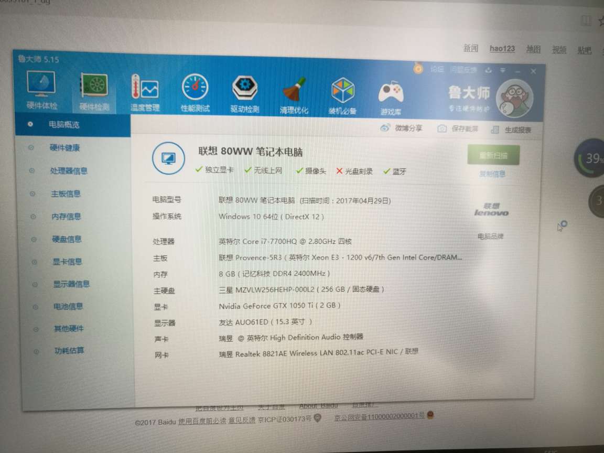Click 生成报表 to generate report
604x453 pixels.
pos(518,130)
